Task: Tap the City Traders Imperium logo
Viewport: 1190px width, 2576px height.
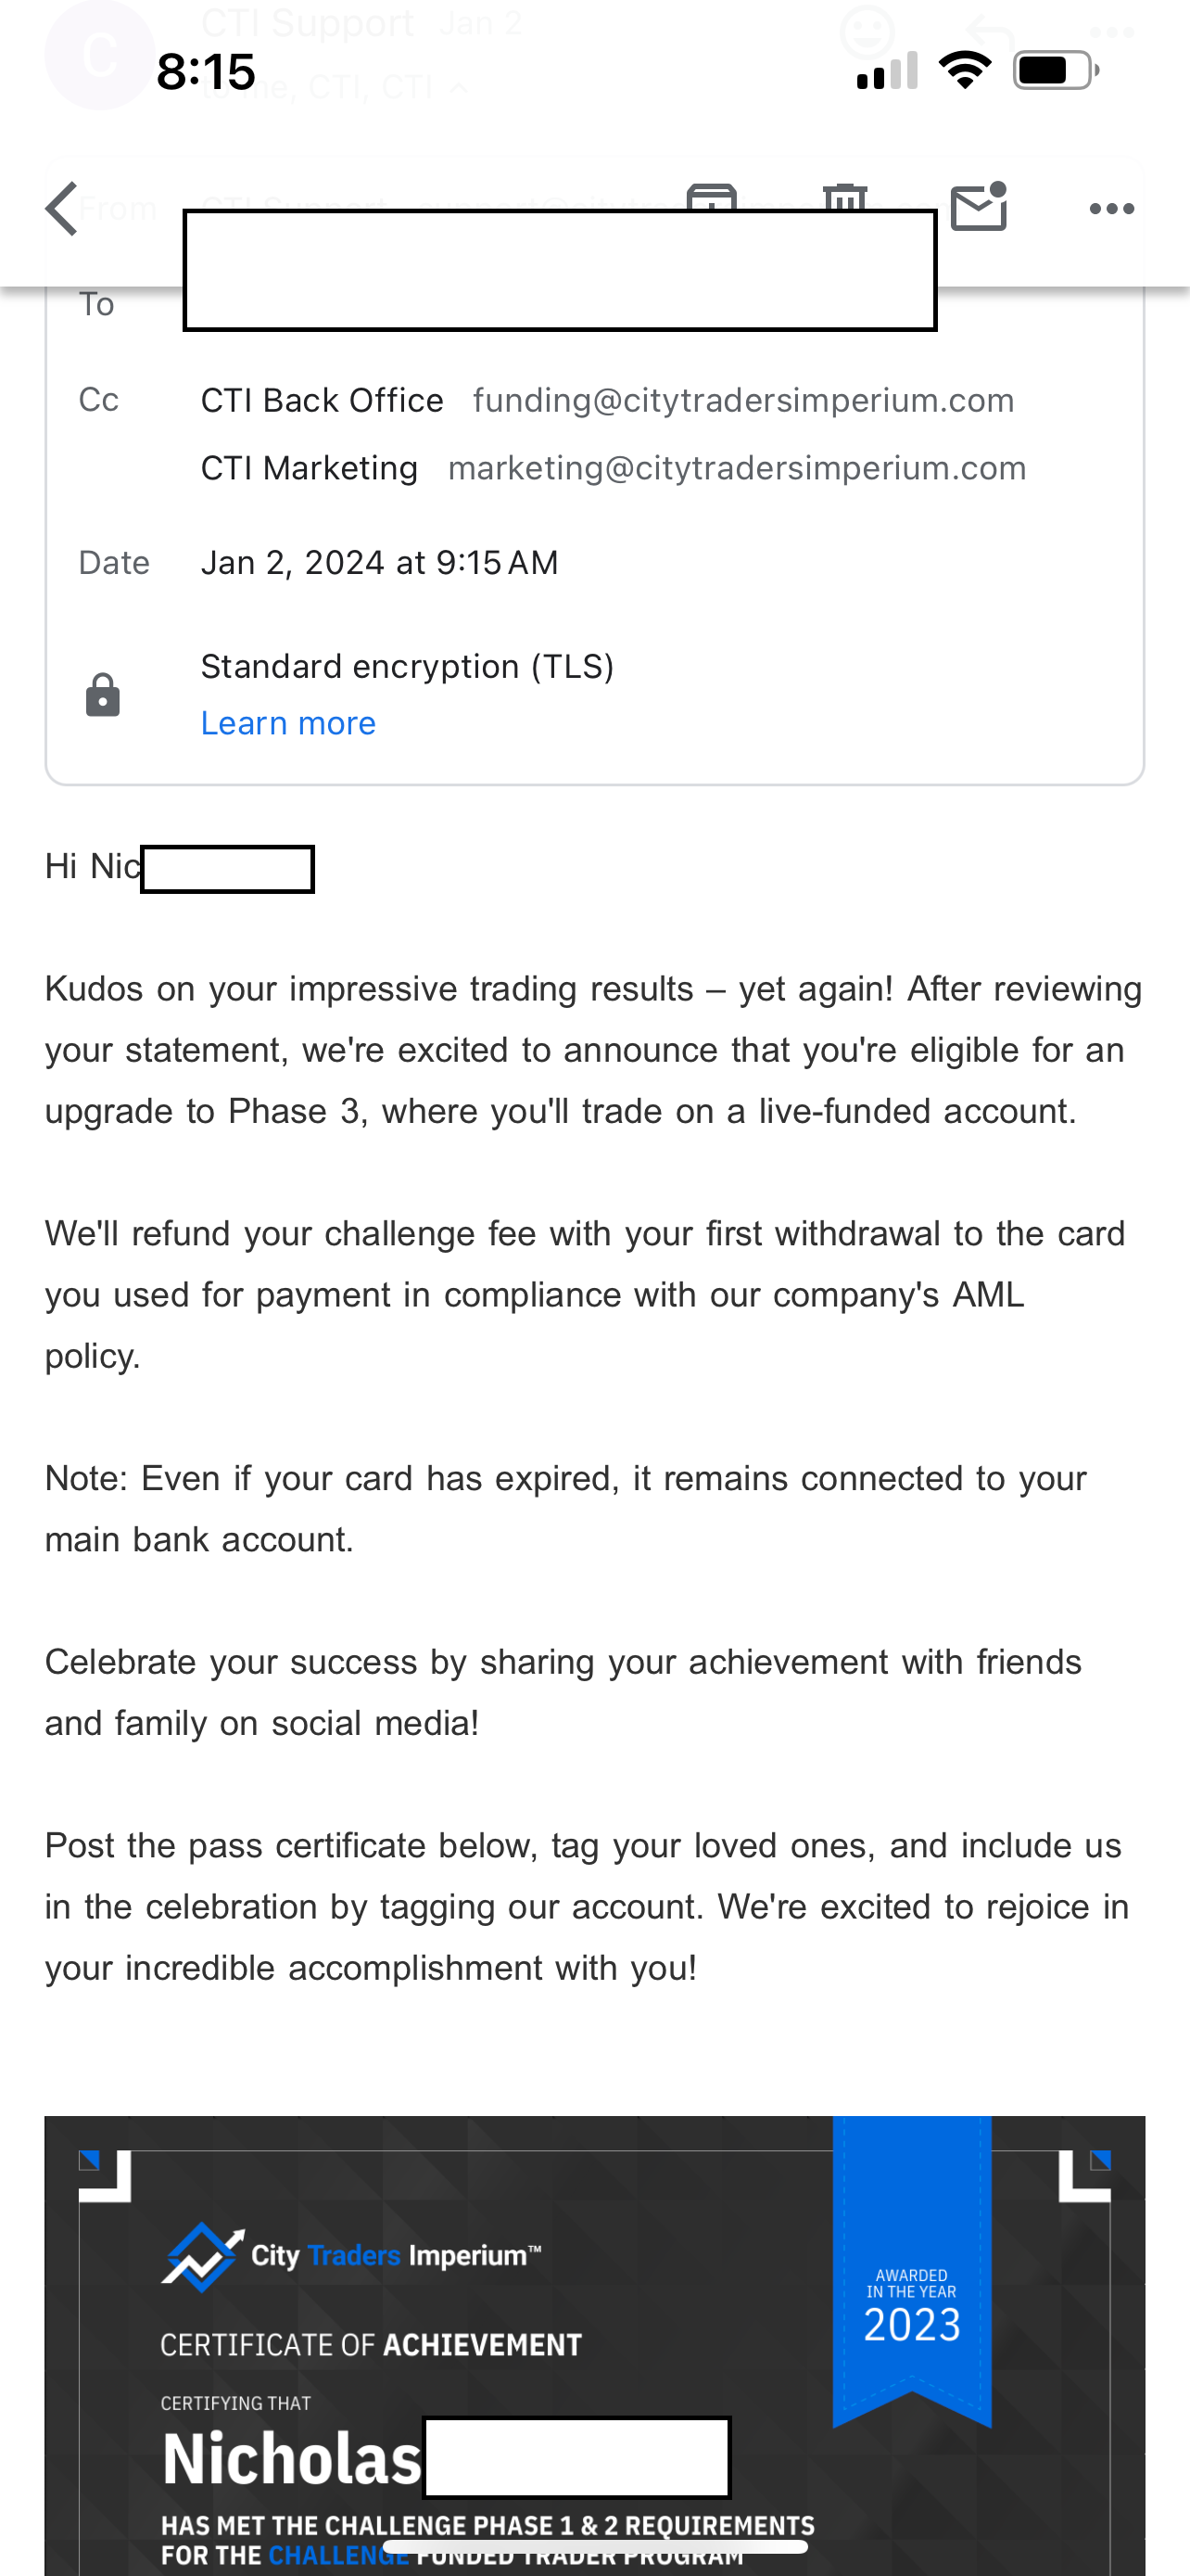Action: pyautogui.click(x=350, y=2257)
